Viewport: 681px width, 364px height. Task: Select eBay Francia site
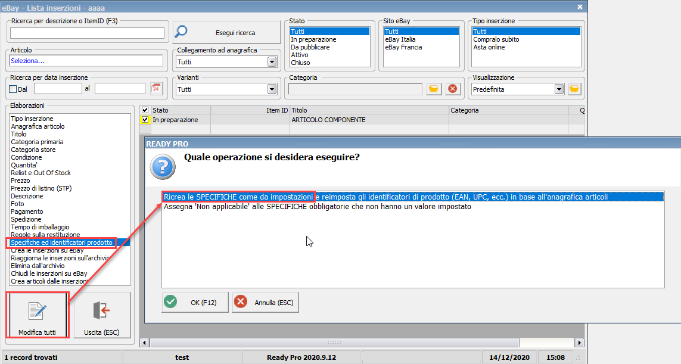pos(421,47)
